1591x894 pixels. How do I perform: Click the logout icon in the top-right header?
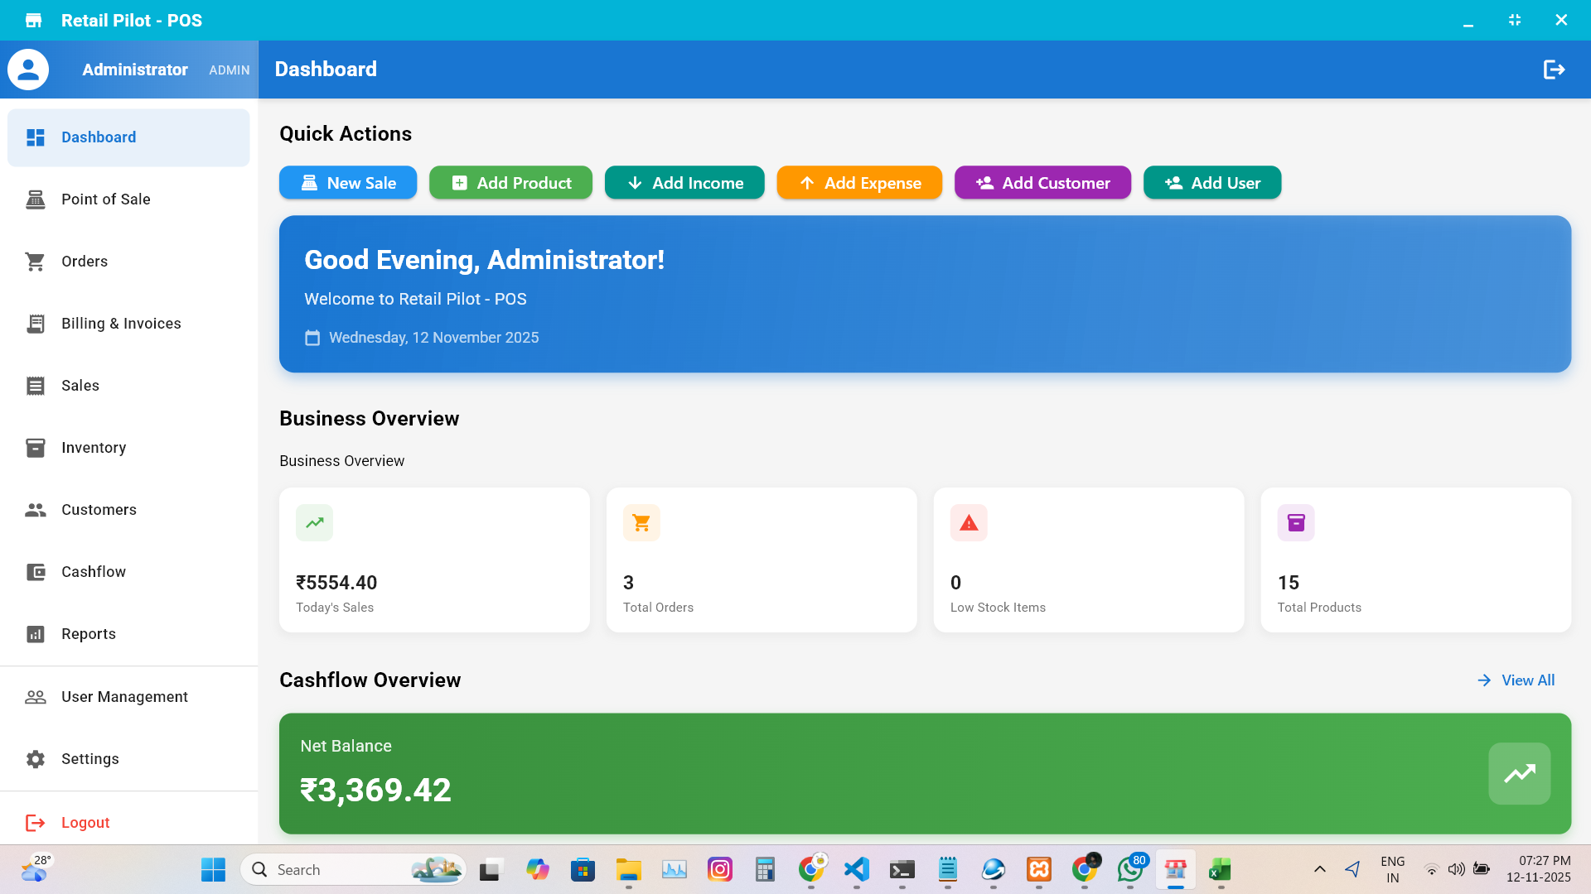point(1554,70)
